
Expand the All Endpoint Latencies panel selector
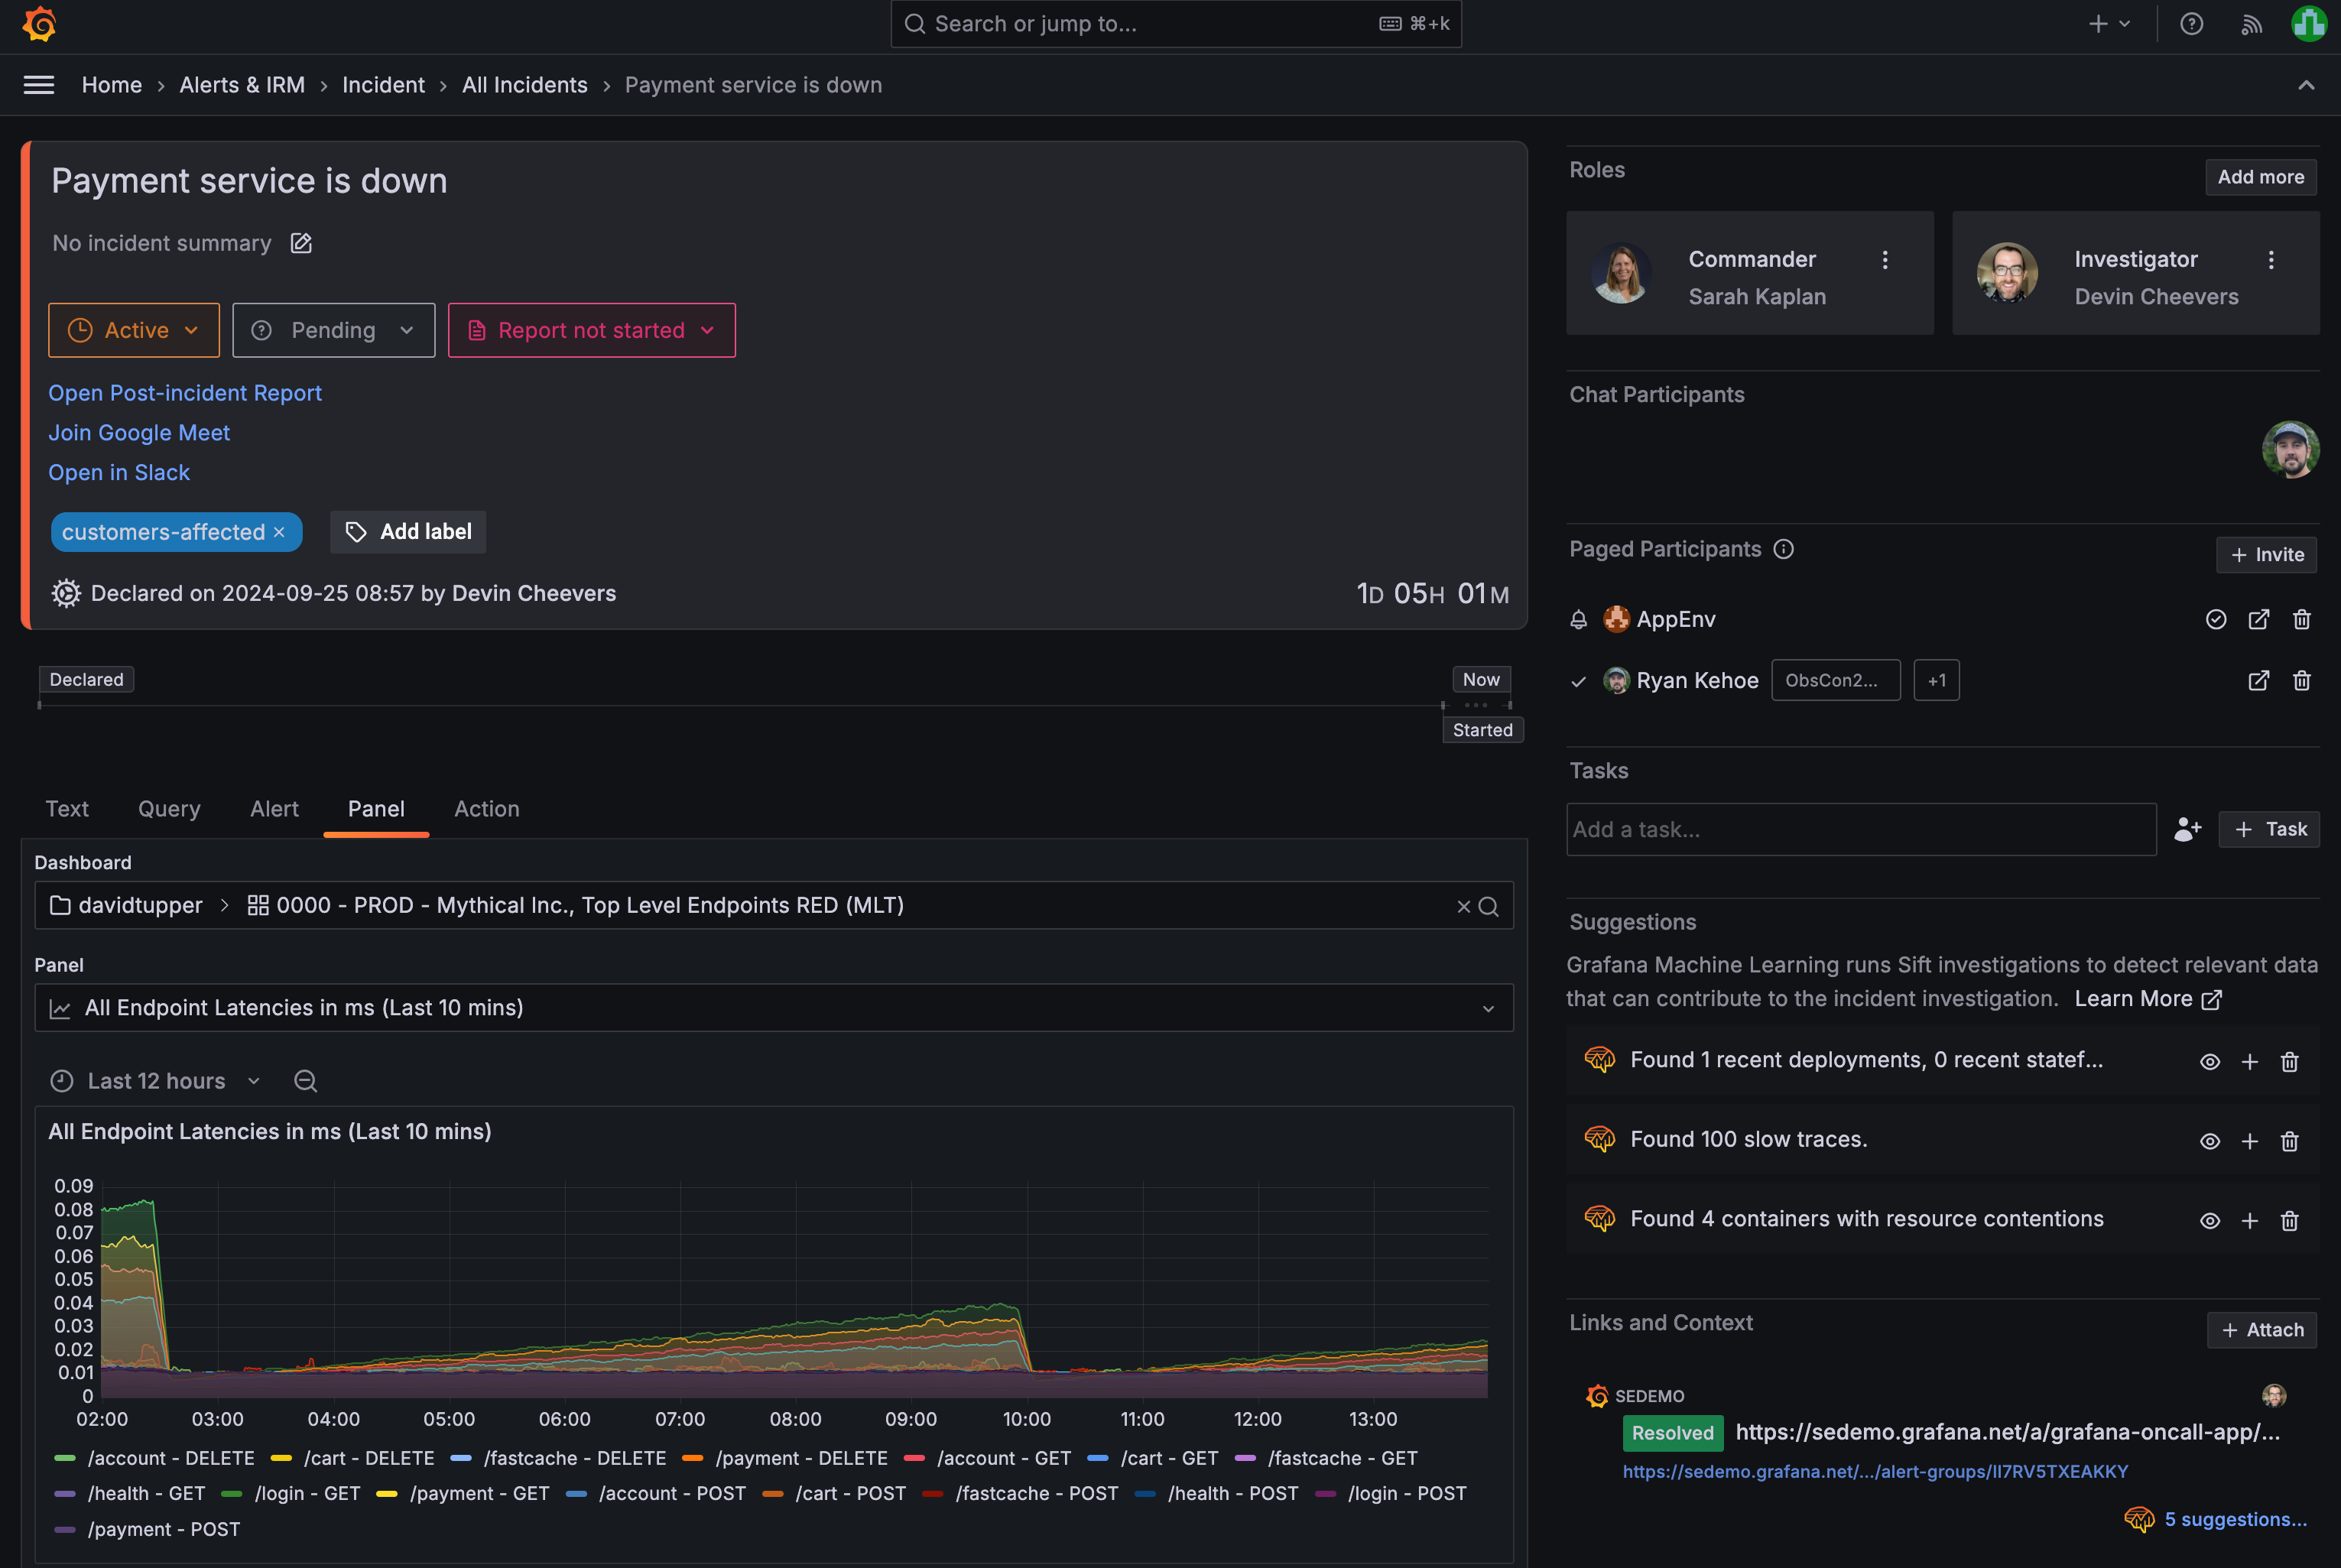pos(1488,1008)
